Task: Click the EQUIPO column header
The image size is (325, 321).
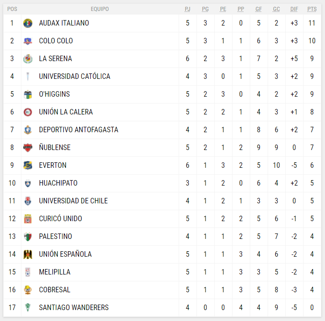Action: pyautogui.click(x=99, y=9)
